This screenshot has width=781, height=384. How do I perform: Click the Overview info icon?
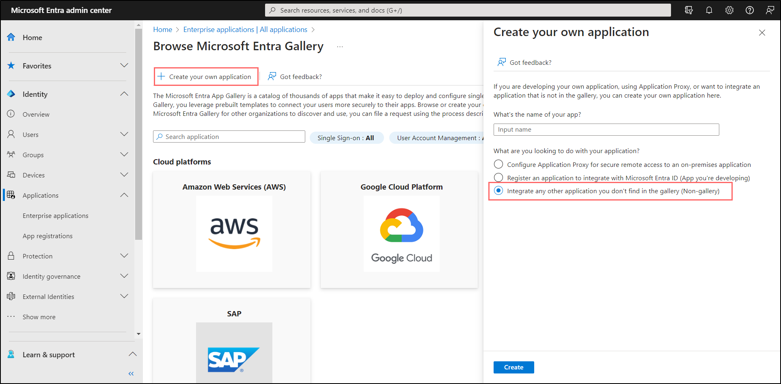tap(11, 114)
